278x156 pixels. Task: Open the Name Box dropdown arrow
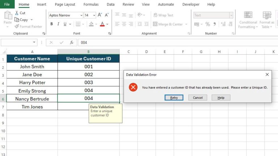pyautogui.click(x=34, y=42)
